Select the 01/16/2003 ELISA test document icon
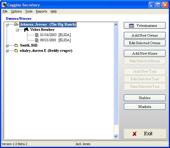170x148 pixels. 37,35
